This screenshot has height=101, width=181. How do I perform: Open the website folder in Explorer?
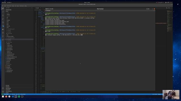8,44
